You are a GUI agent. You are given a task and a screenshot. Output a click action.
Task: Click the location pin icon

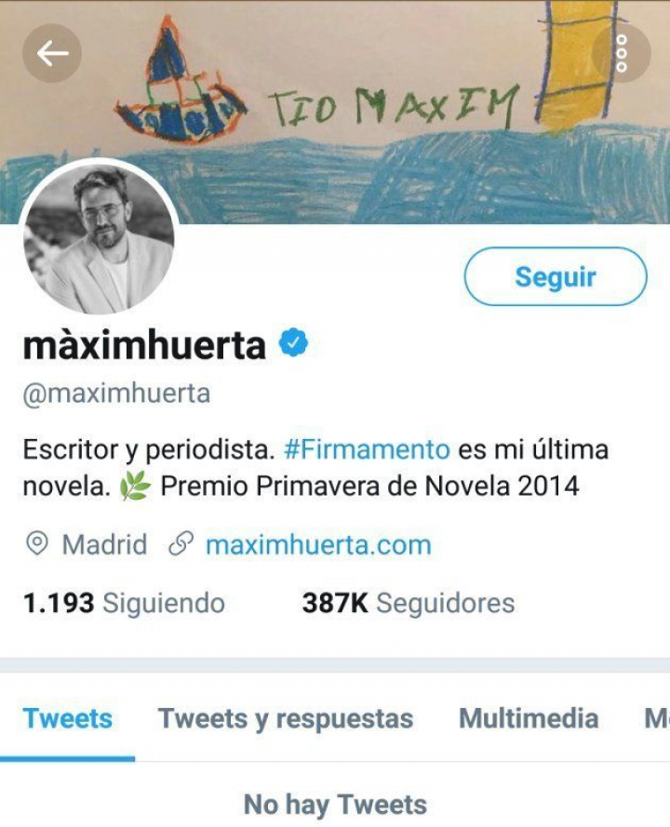pos(37,544)
